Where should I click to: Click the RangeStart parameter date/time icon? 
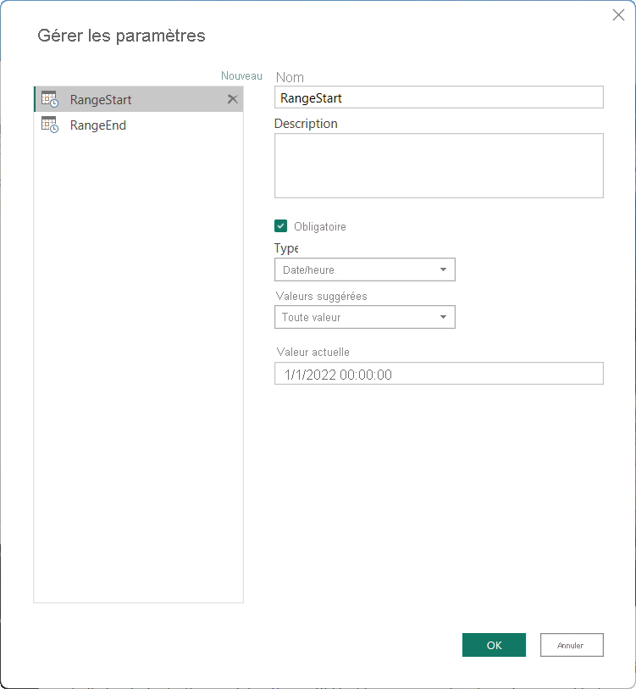(50, 99)
